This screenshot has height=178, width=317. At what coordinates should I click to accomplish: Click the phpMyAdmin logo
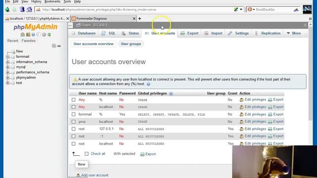(35, 27)
